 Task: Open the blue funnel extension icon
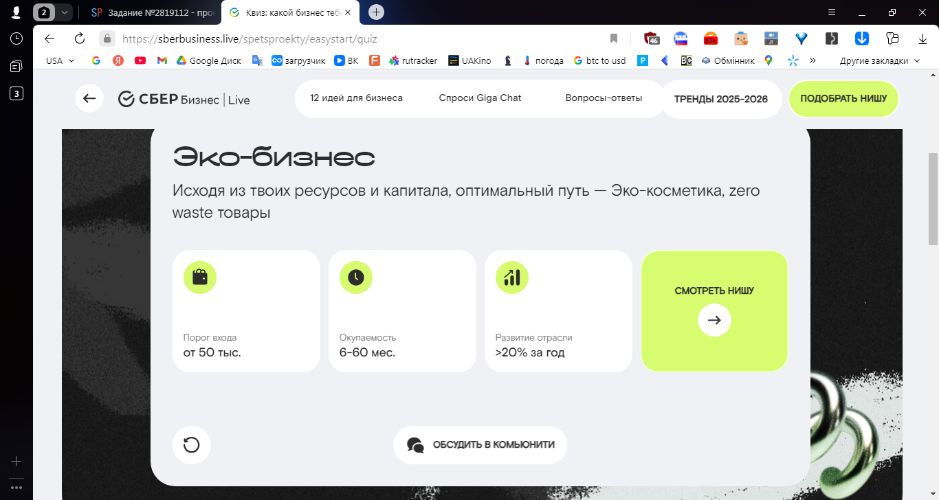801,38
